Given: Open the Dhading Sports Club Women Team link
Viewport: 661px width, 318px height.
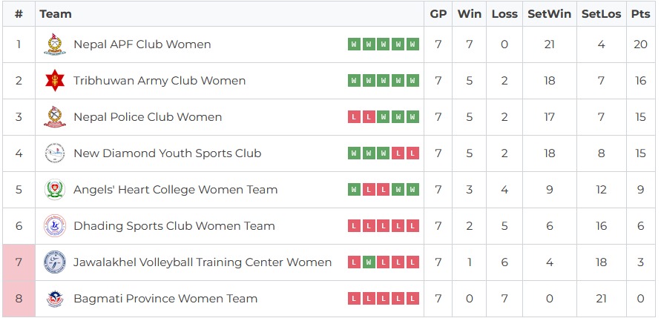Looking at the screenshot, I should 174,226.
